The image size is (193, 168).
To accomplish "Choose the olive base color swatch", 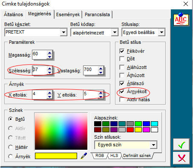I will 106,130.
